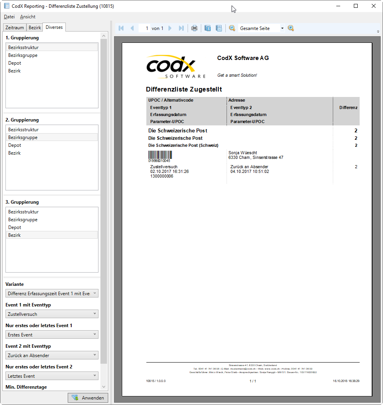The height and width of the screenshot is (405, 383).
Task: Click the Anwenden apply button
Action: pyautogui.click(x=88, y=398)
